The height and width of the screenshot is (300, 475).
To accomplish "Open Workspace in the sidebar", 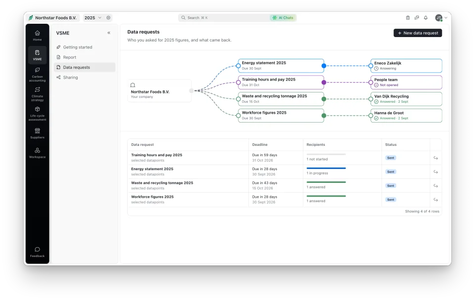I will [37, 153].
